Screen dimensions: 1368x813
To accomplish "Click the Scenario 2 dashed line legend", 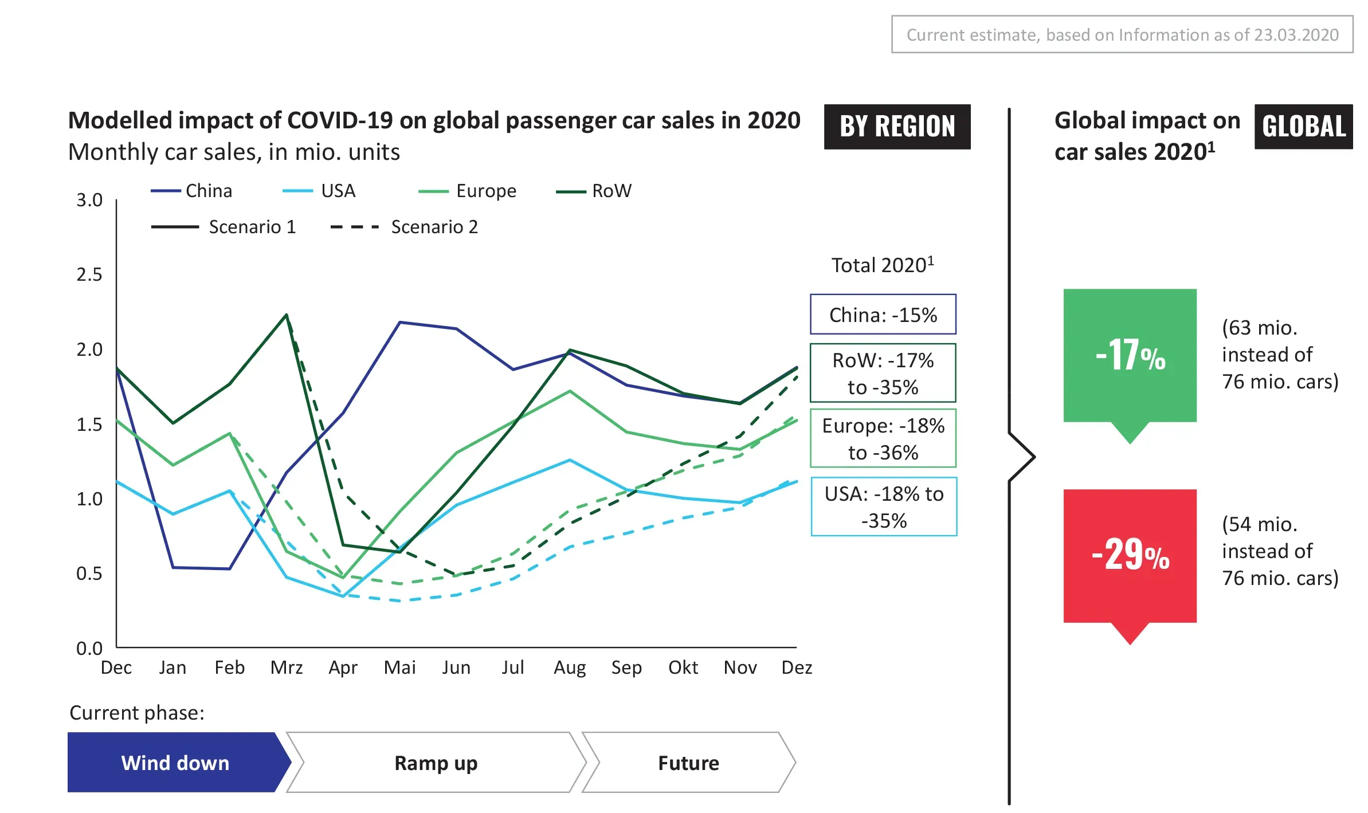I will [405, 227].
